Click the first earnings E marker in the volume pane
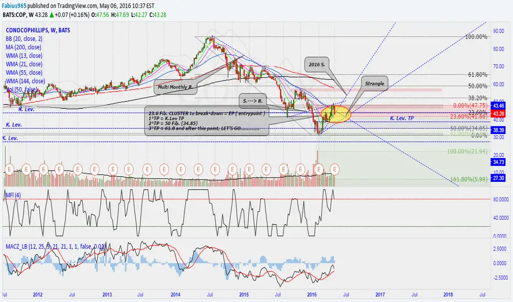This screenshot has width=513, height=302. tap(9, 170)
